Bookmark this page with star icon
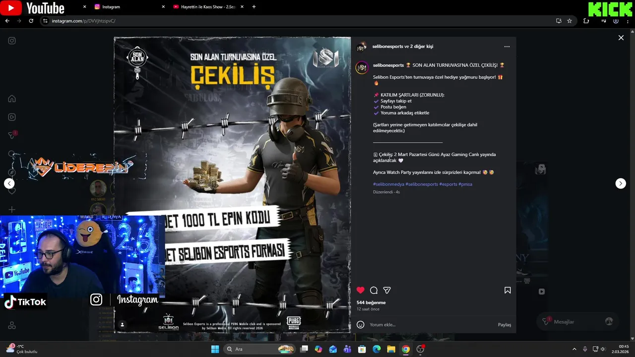 (570, 21)
